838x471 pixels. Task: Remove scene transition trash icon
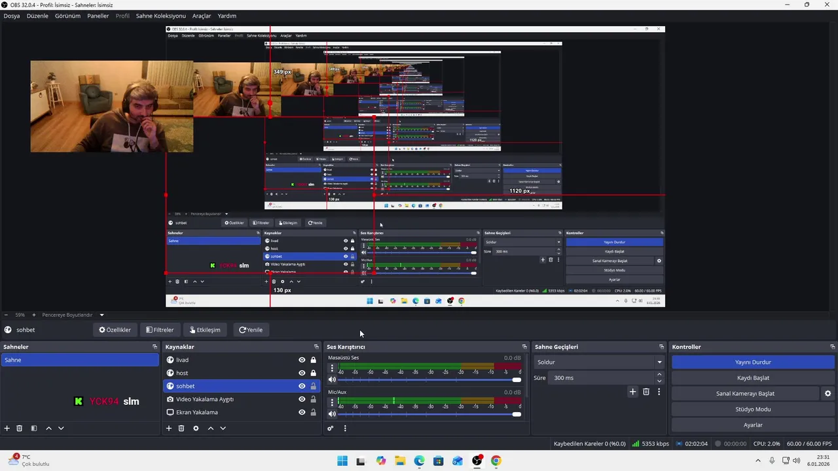click(646, 392)
